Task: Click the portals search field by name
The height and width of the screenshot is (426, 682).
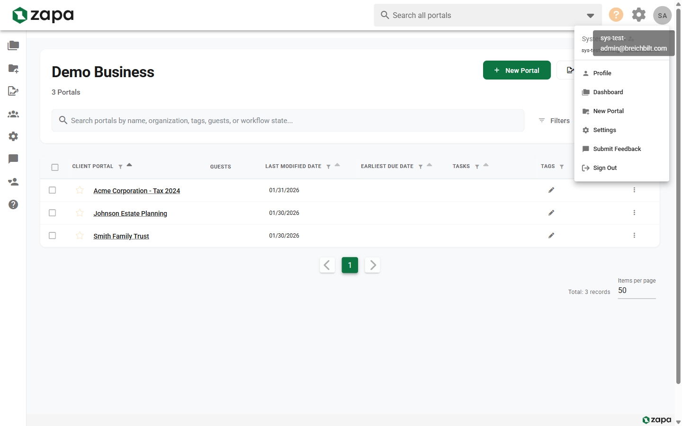Action: click(288, 121)
